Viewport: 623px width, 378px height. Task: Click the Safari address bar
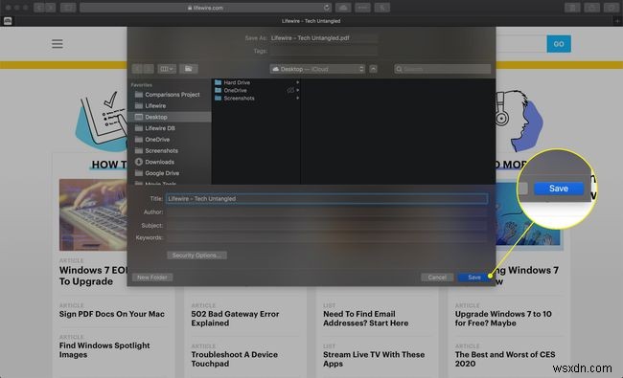tap(205, 8)
